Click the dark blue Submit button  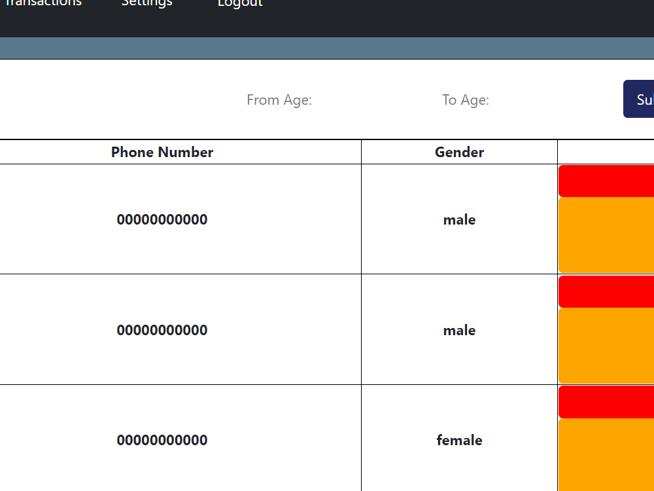click(638, 99)
